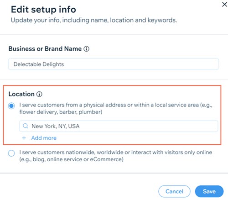Close the Edit setup info dialog
This screenshot has height=200, width=228.
[x=224, y=5]
